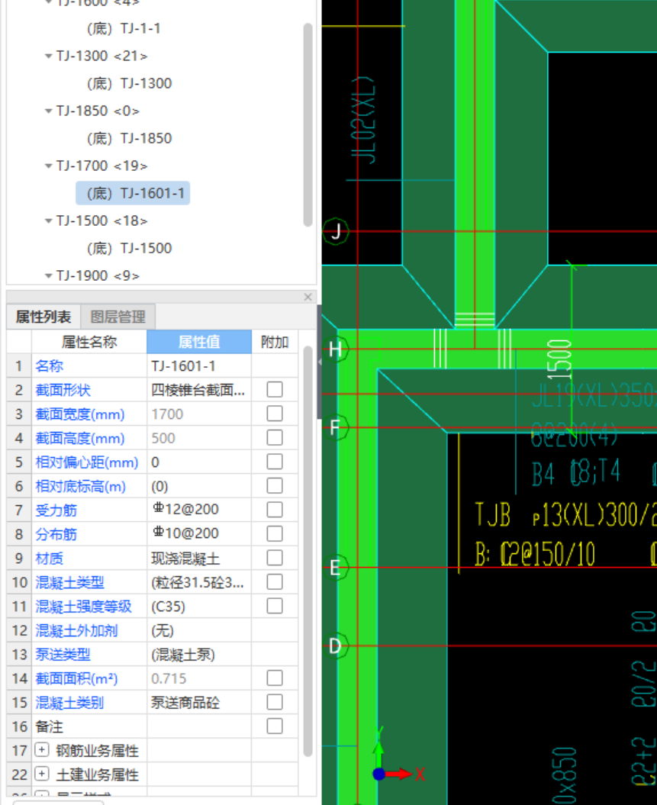This screenshot has height=805, width=657.
Task: Click the E axis grid bubble
Action: pos(335,568)
